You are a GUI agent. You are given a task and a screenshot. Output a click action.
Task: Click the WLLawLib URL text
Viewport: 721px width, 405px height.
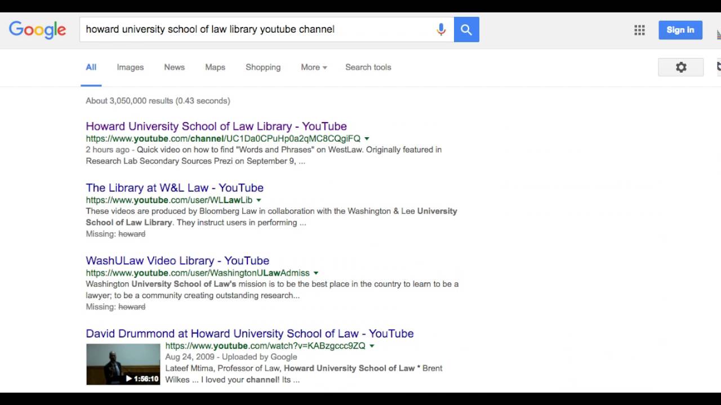coord(169,200)
